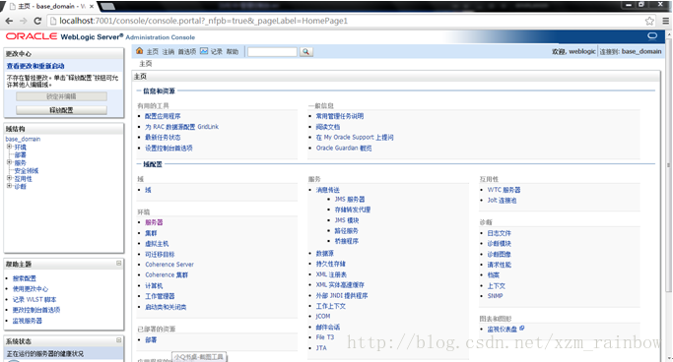Select 部署 in the domain structure tree
Screen dimensions: 673x362
tap(20, 154)
